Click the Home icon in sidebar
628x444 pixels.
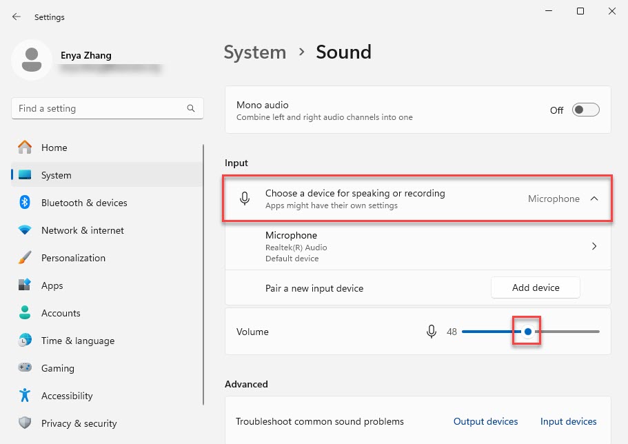click(25, 148)
